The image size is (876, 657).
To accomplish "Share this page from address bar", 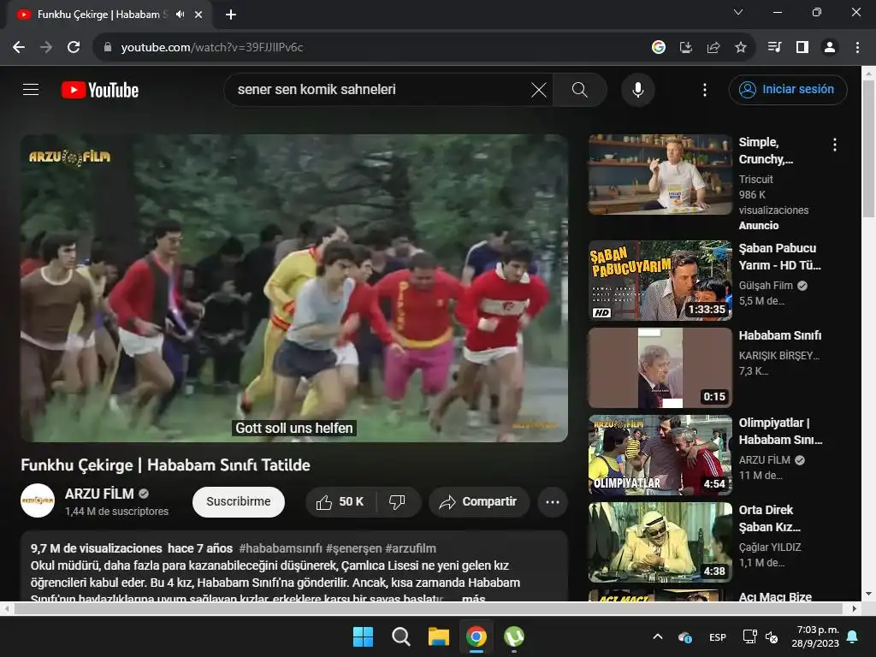I will 713,47.
